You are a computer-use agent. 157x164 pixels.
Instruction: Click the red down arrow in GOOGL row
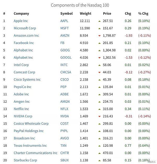point(99,58)
